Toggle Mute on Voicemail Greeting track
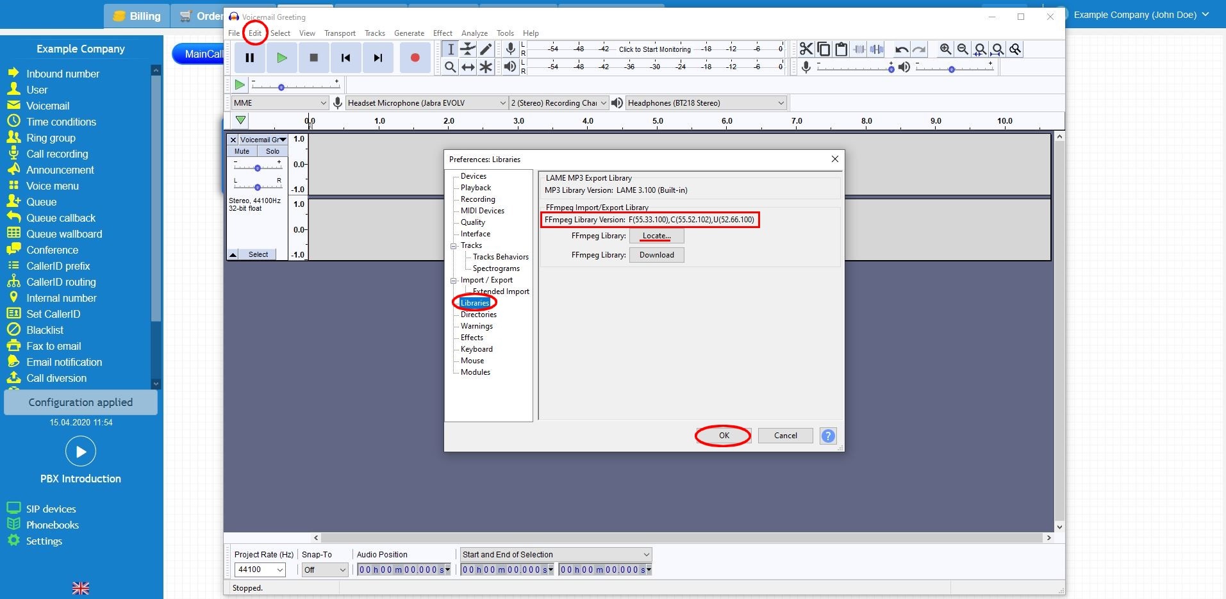The image size is (1226, 599). pyautogui.click(x=242, y=151)
